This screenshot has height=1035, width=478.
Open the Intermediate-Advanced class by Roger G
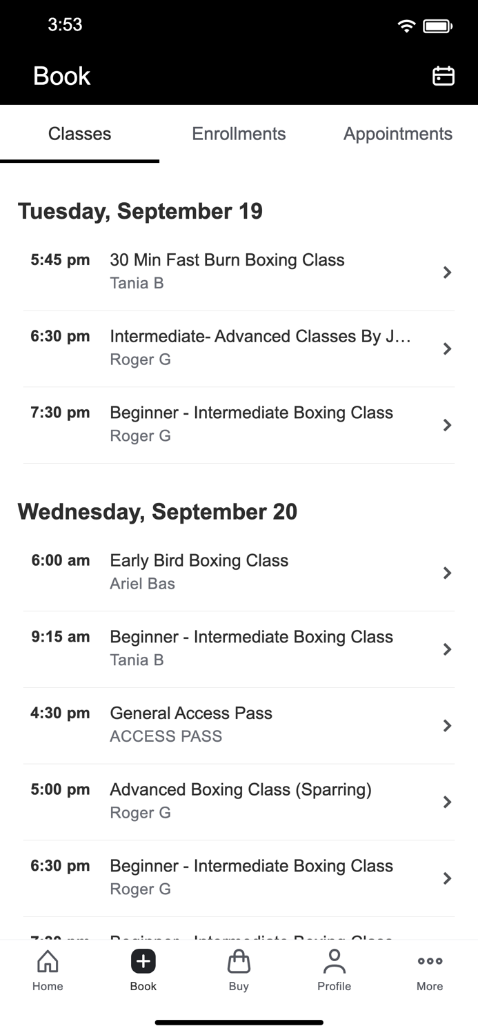pos(239,347)
